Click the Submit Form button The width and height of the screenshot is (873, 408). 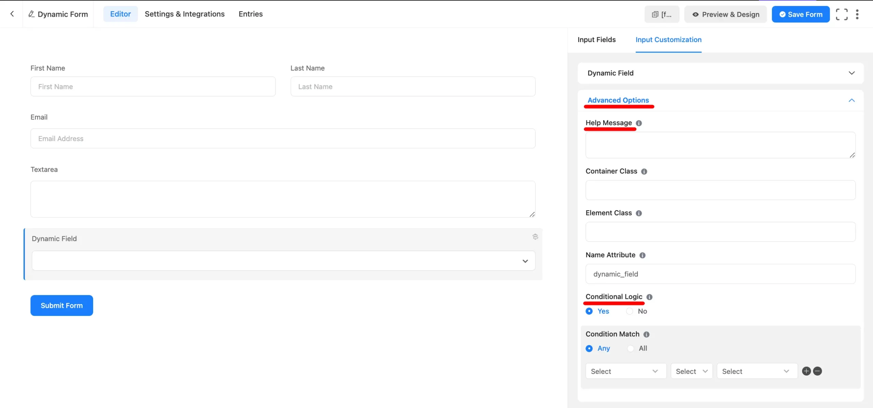click(x=62, y=305)
